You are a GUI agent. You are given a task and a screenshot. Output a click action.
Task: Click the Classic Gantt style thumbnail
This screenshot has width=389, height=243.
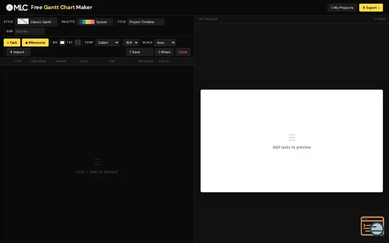click(23, 21)
